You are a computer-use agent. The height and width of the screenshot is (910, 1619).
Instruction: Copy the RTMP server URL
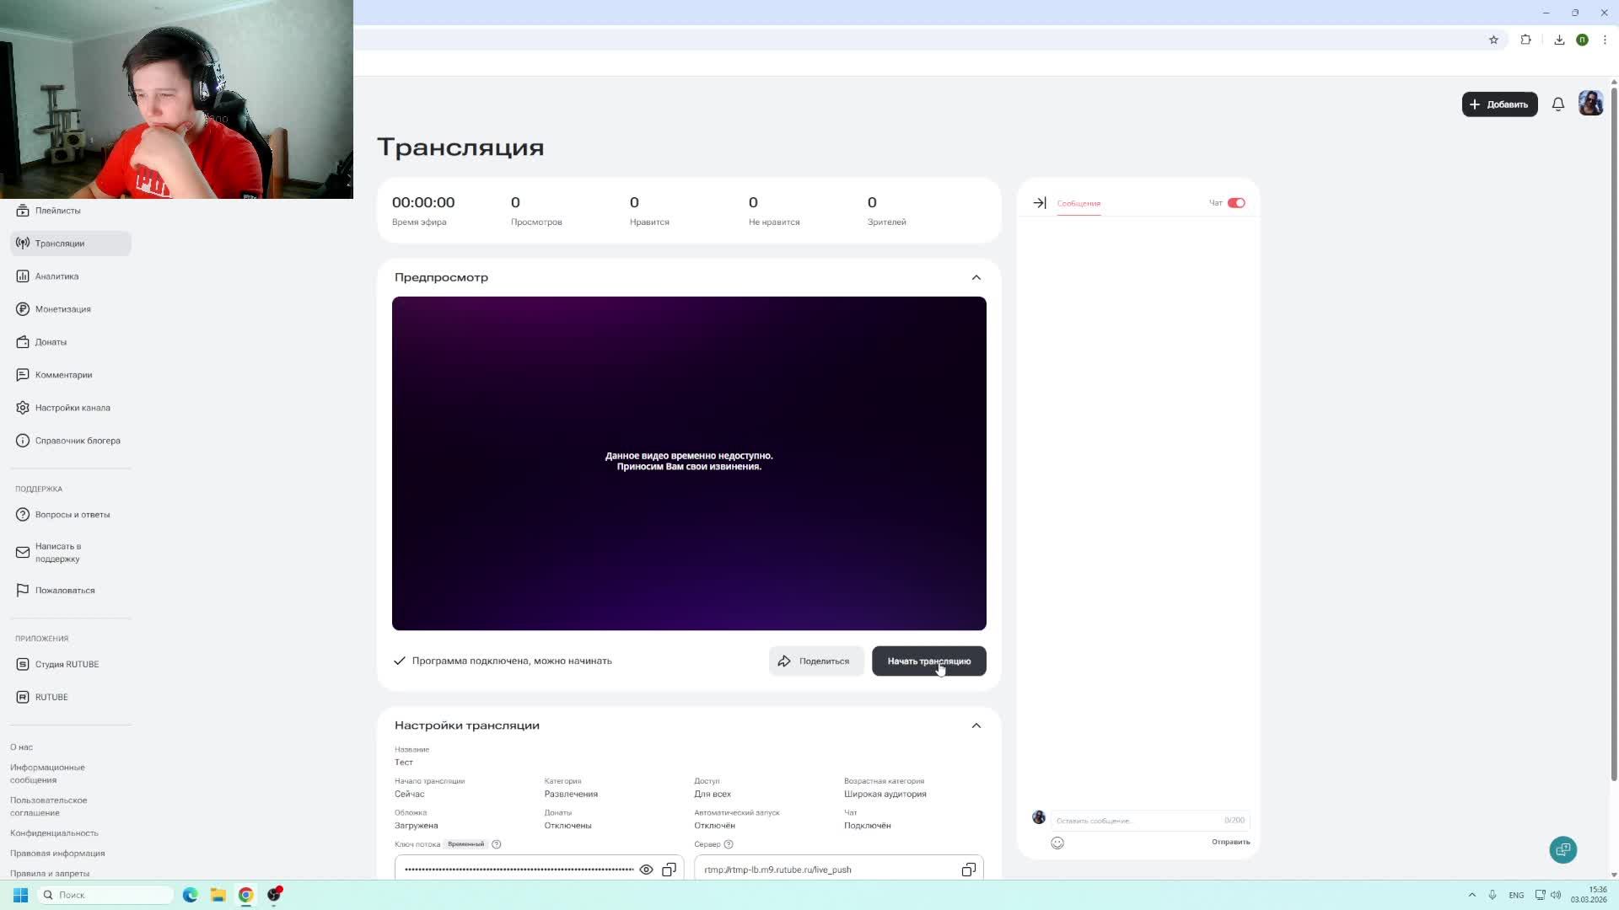[x=968, y=870]
